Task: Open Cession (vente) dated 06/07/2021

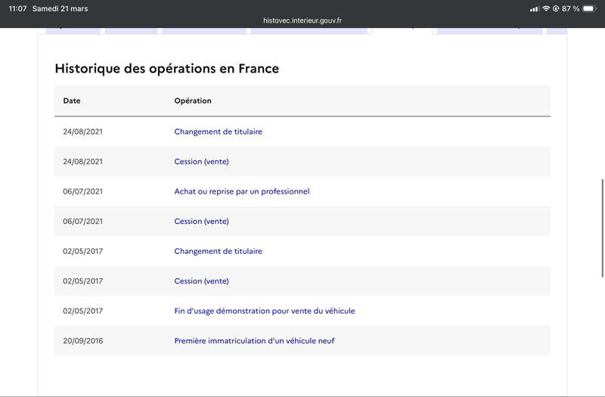Action: 201,222
